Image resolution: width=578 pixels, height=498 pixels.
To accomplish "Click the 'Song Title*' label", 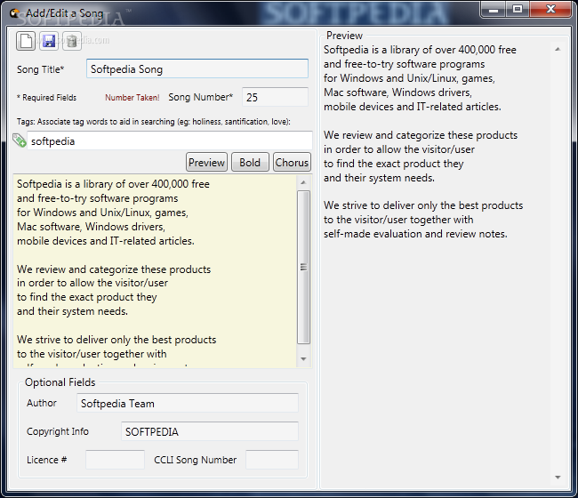I will (x=41, y=69).
